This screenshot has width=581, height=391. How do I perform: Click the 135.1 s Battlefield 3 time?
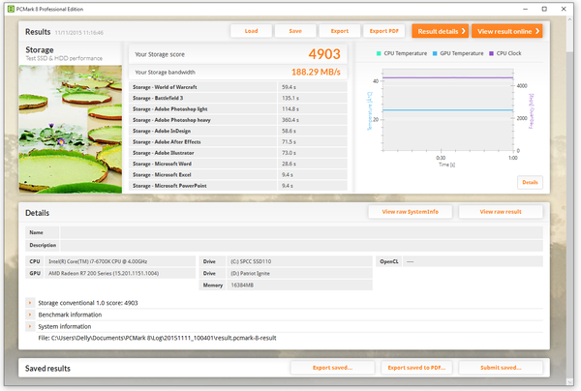[290, 98]
